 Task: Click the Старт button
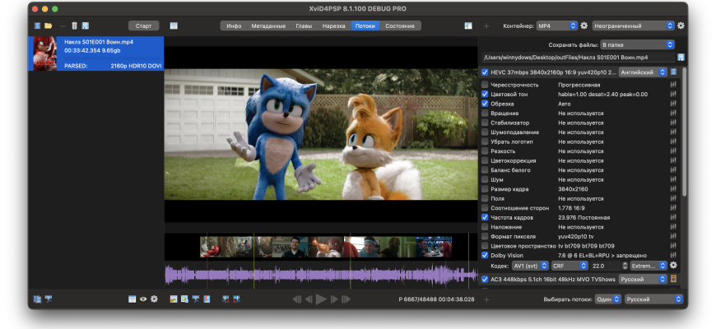(x=143, y=26)
